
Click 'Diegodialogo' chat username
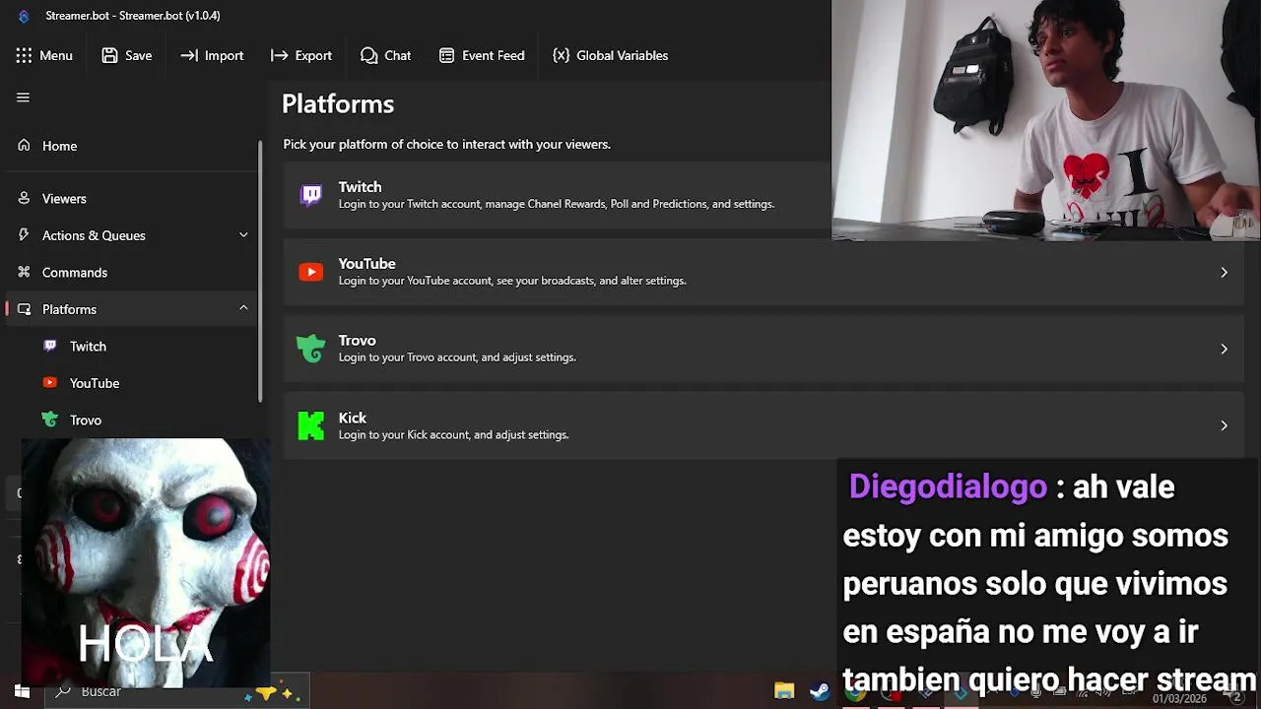948,487
